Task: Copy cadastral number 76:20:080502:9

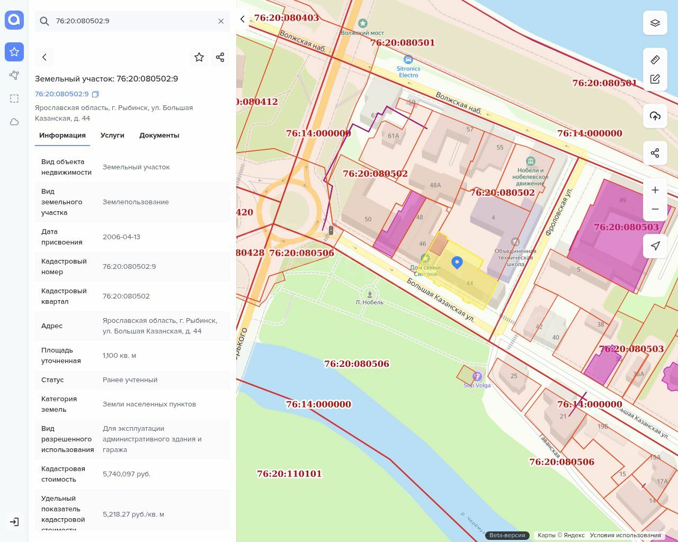Action: [x=95, y=94]
